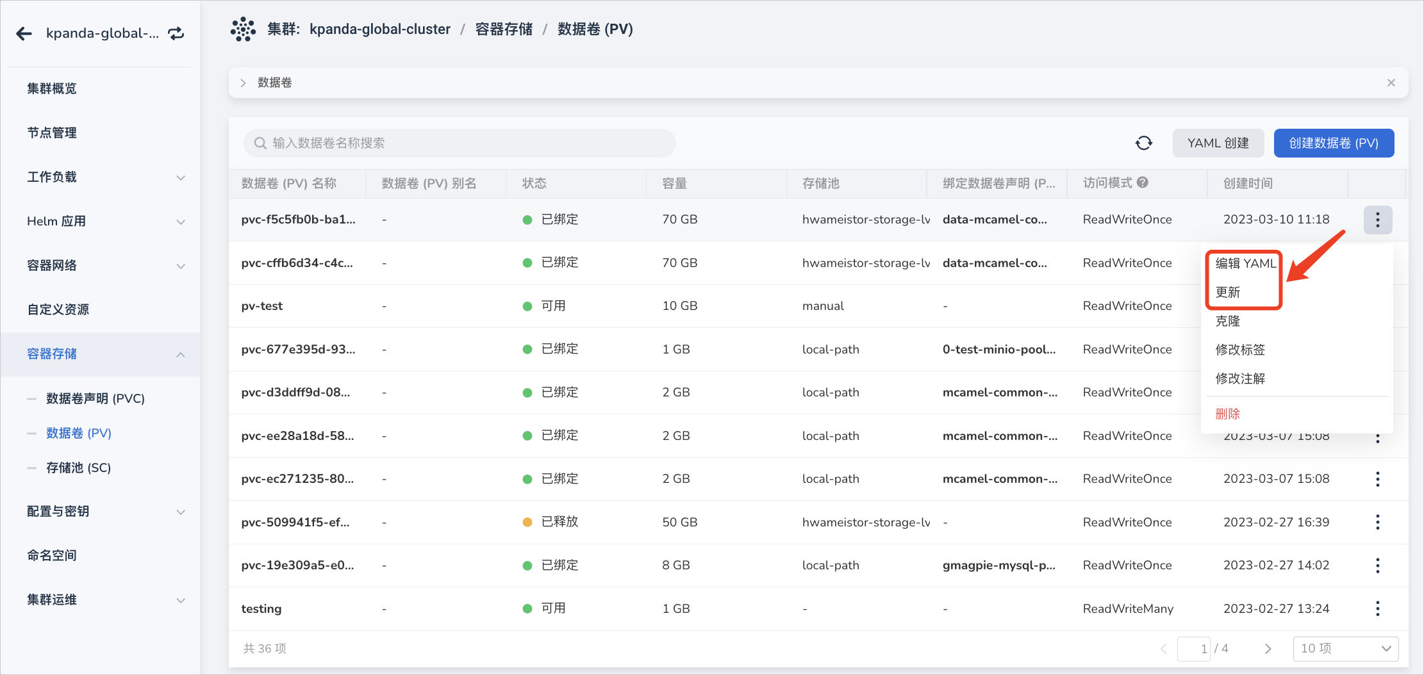
Task: Select 修改标签 from context menu
Action: pyautogui.click(x=1240, y=350)
